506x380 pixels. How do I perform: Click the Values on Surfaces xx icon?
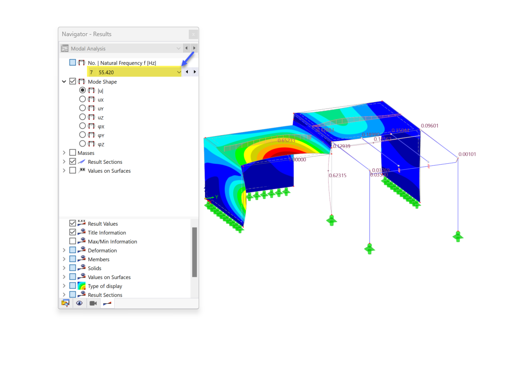[82, 170]
